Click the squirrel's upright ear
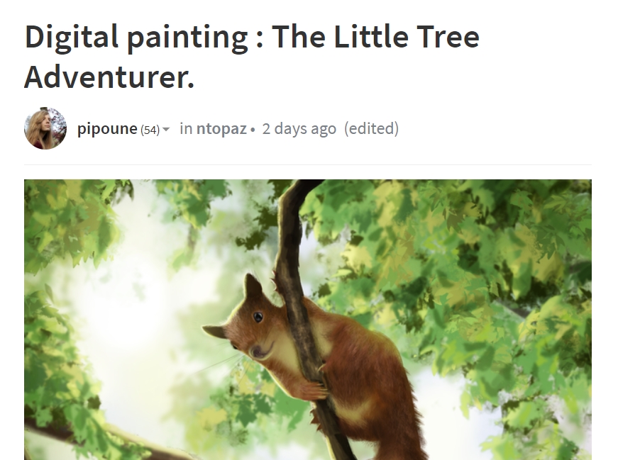 pos(253,286)
